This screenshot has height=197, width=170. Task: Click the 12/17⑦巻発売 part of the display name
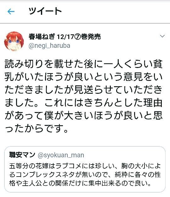tap(79, 37)
